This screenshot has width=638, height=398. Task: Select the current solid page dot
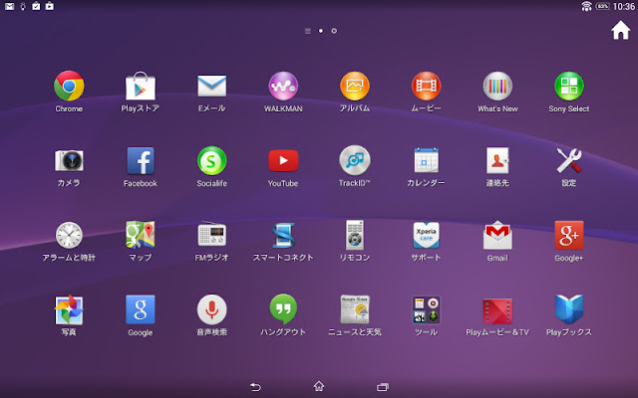point(321,31)
